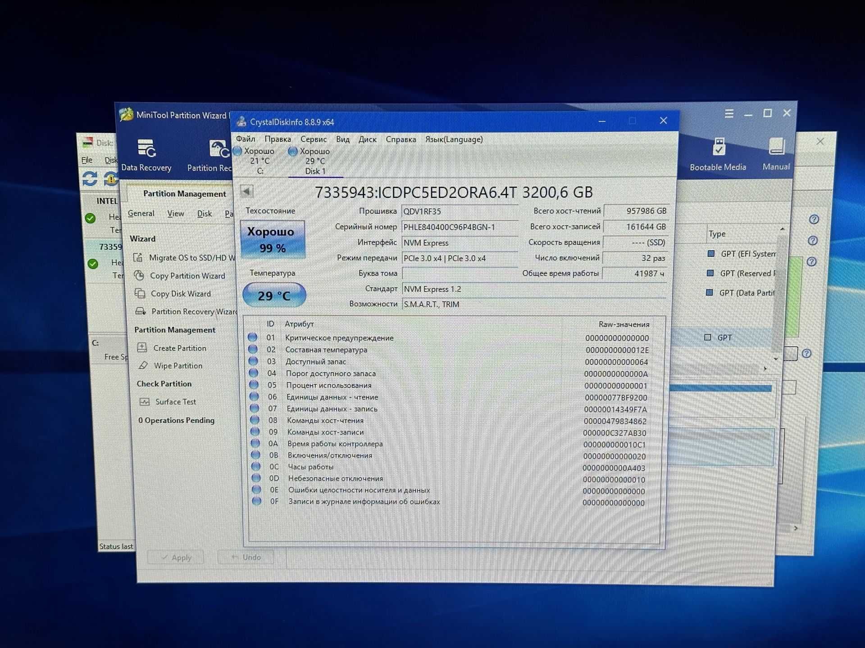Click Check Partition section header
This screenshot has height=648, width=865.
(x=164, y=383)
